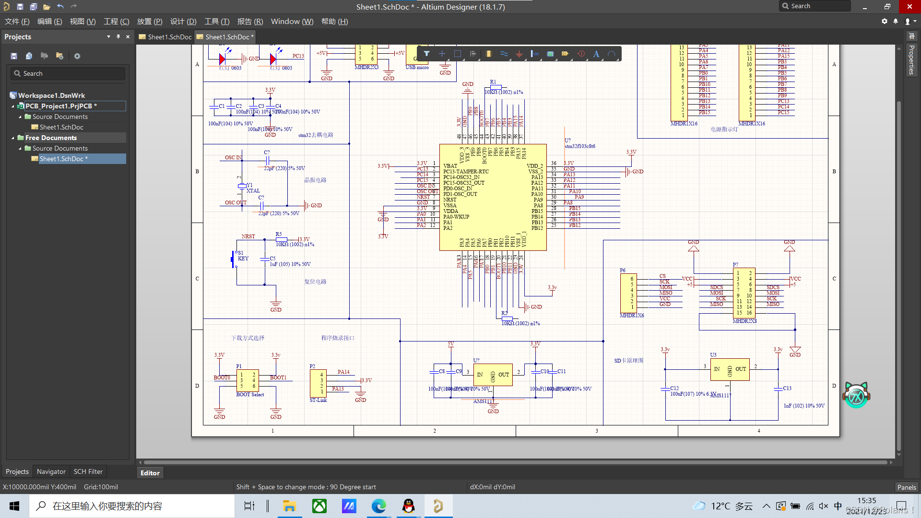Screen dimensions: 921x518
Task: Save project in Projects panel toolbar
Action: pos(14,56)
